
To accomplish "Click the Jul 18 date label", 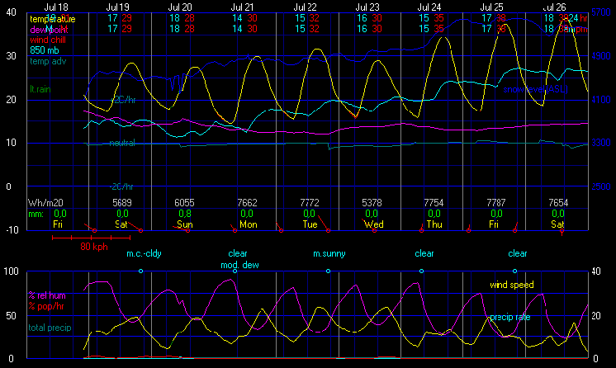I will click(56, 7).
